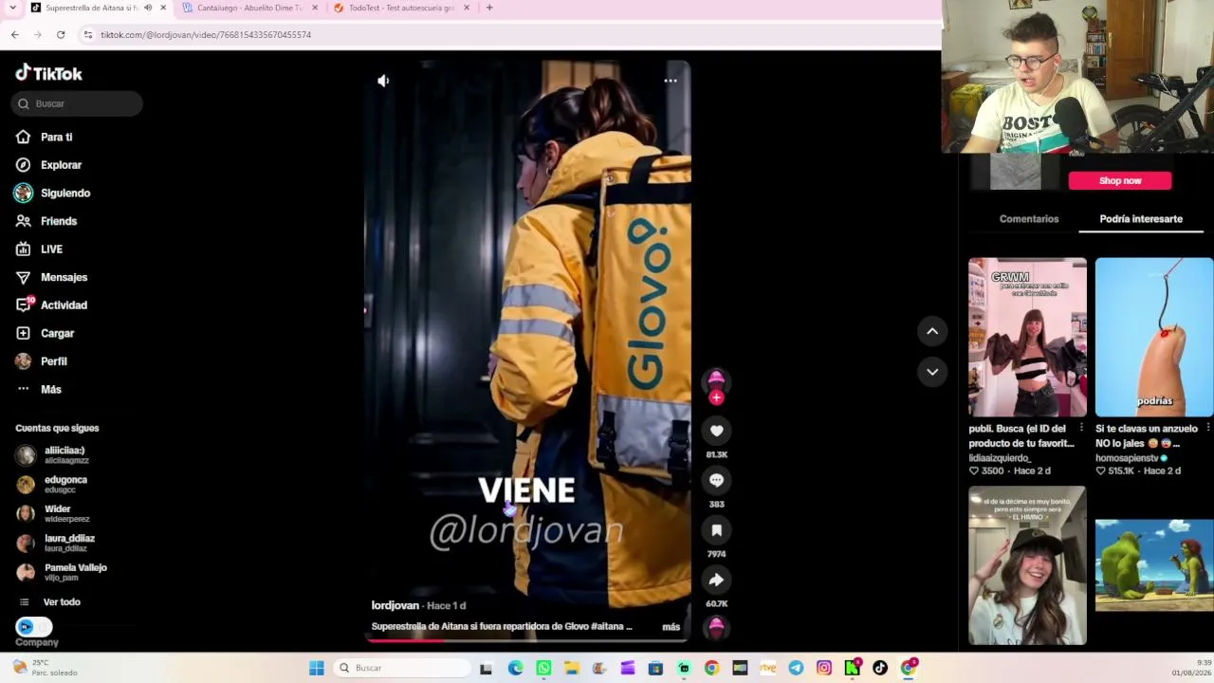Share the video with the arrow icon
The width and height of the screenshot is (1214, 683).
(x=716, y=580)
